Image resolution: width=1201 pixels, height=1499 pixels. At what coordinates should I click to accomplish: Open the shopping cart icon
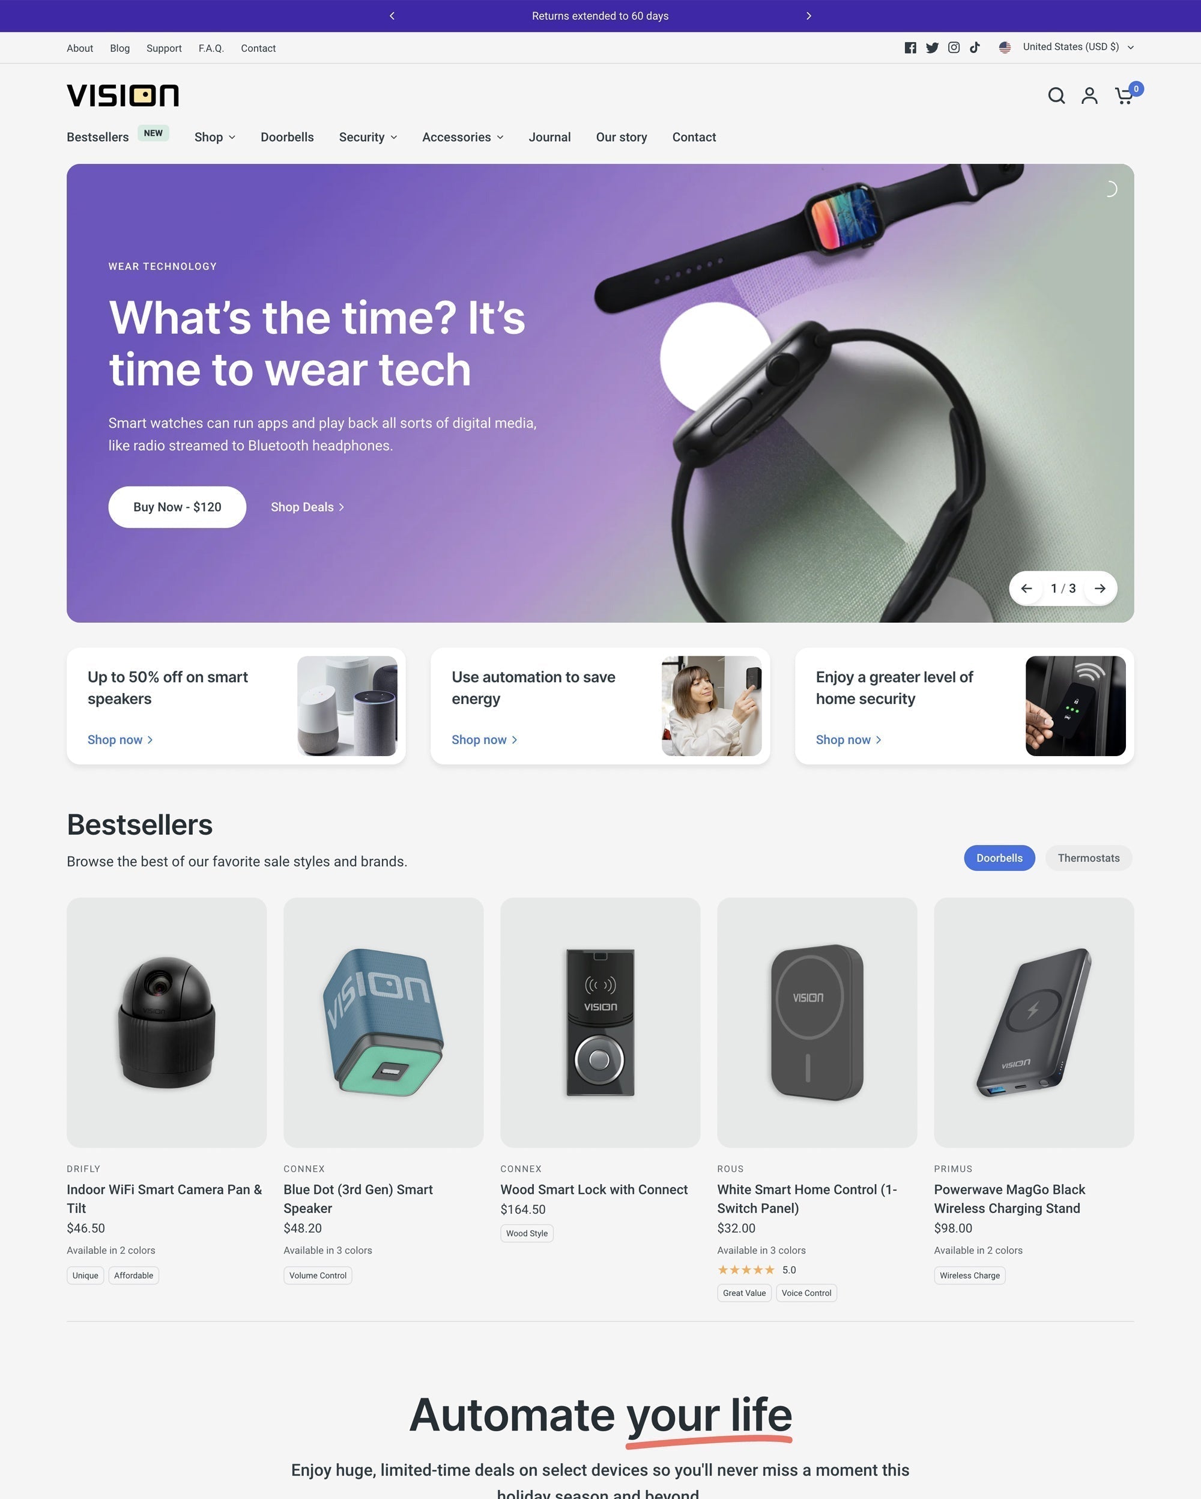(x=1124, y=94)
